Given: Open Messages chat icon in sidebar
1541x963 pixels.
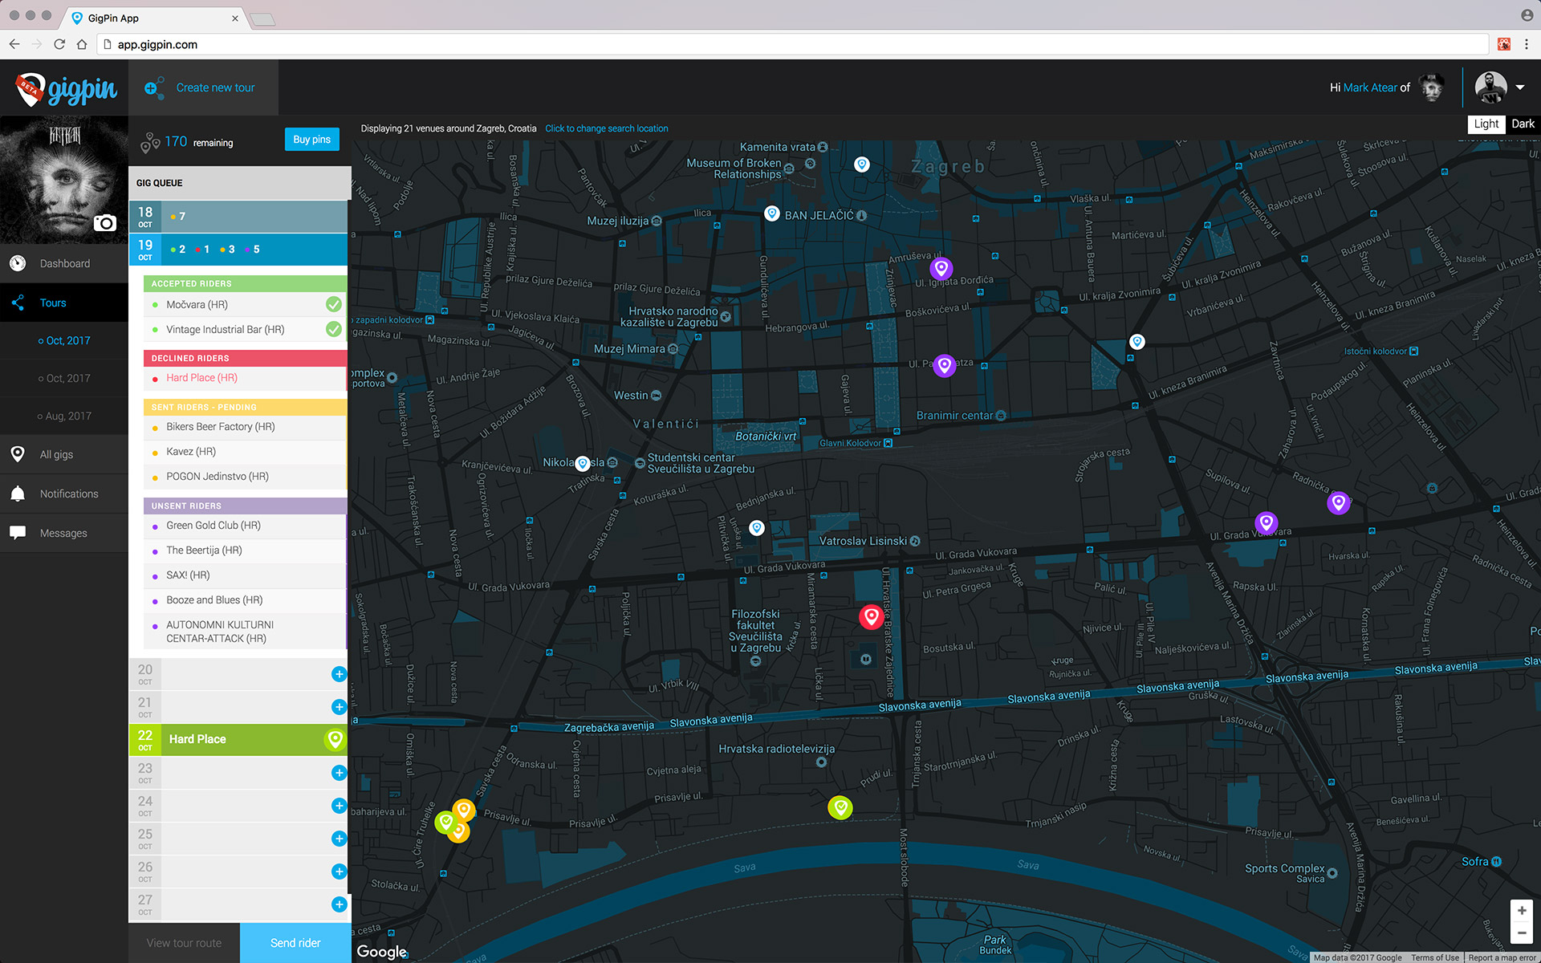Looking at the screenshot, I should point(18,533).
